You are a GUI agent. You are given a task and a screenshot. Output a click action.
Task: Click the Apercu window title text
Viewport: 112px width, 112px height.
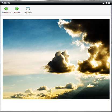tap(6, 3)
